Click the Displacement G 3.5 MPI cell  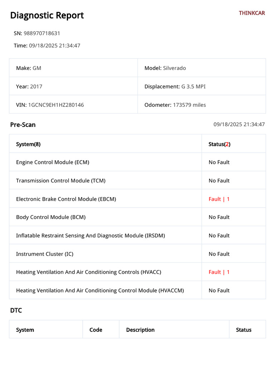(202, 86)
